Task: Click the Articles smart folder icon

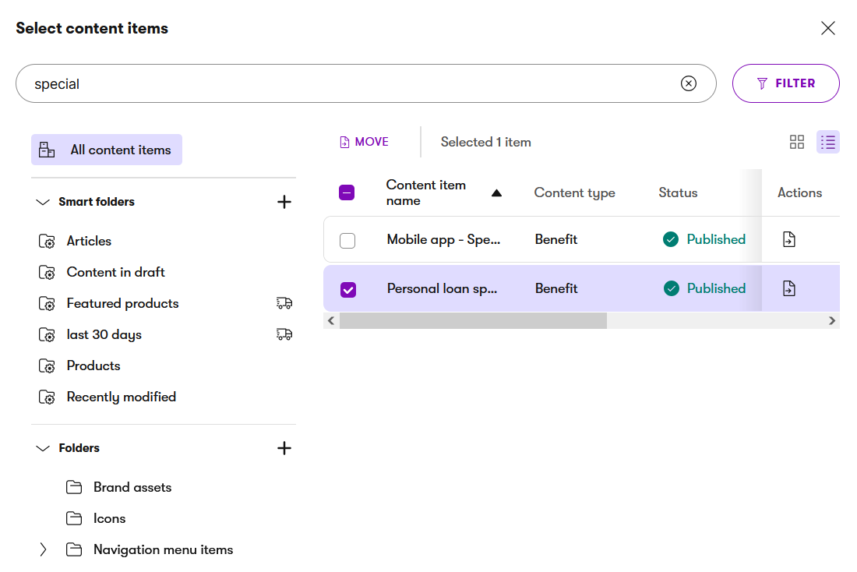Action: tap(47, 241)
